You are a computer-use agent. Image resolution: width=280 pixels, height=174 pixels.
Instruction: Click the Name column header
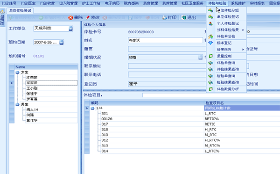point(46,67)
